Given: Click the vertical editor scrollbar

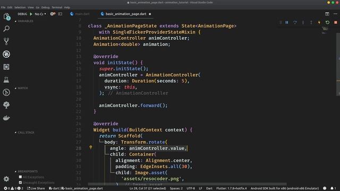Looking at the screenshot, I should point(338,64).
